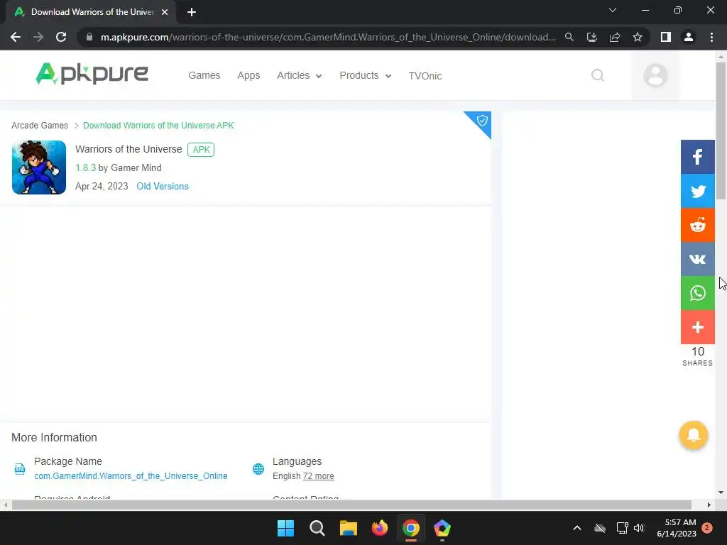
Task: Share on Reddit
Action: (x=697, y=225)
